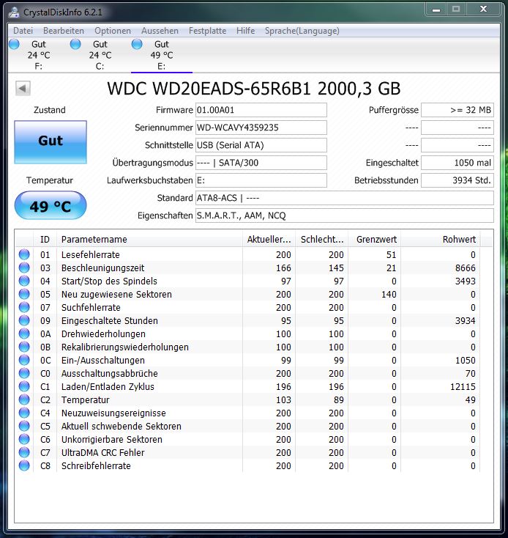The width and height of the screenshot is (508, 538).
Task: Click status orb for Start/Stop des Spindels
Action: [x=24, y=281]
